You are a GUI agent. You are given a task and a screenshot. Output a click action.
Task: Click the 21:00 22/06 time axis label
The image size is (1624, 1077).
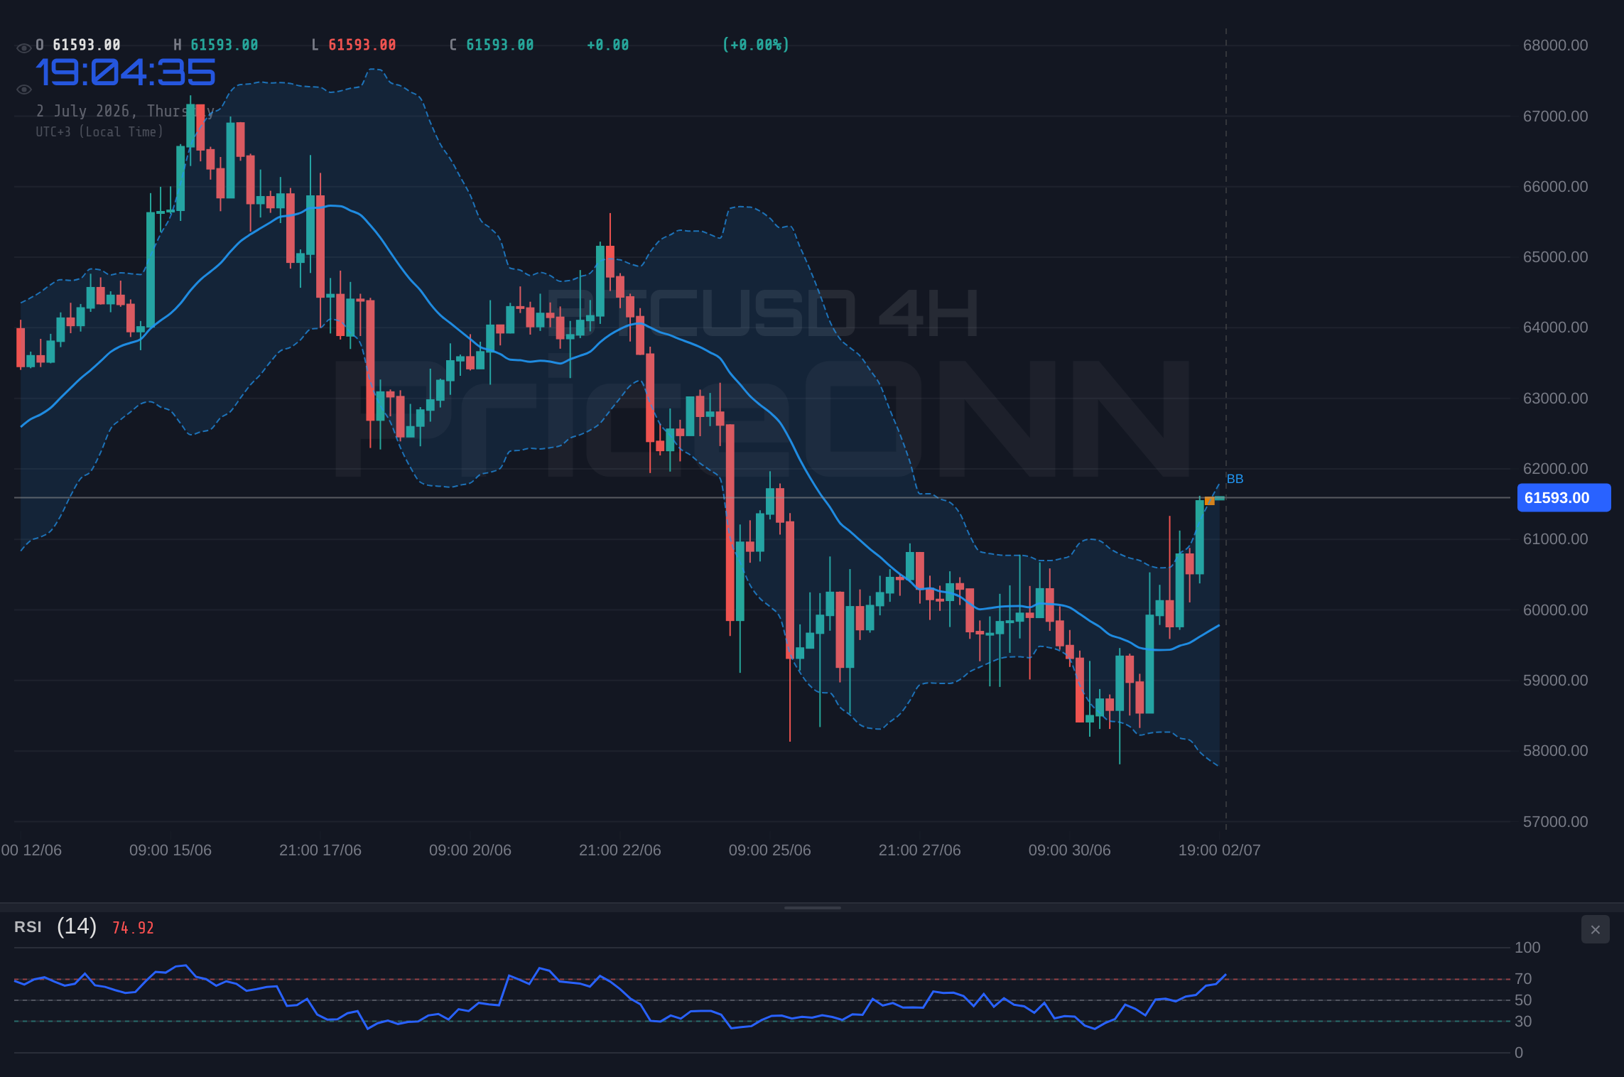tap(620, 850)
